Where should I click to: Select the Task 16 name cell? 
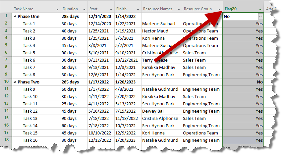click(36, 140)
